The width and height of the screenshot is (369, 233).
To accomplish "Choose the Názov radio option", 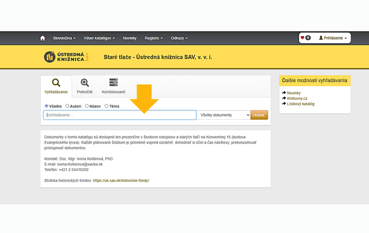I will pos(87,106).
